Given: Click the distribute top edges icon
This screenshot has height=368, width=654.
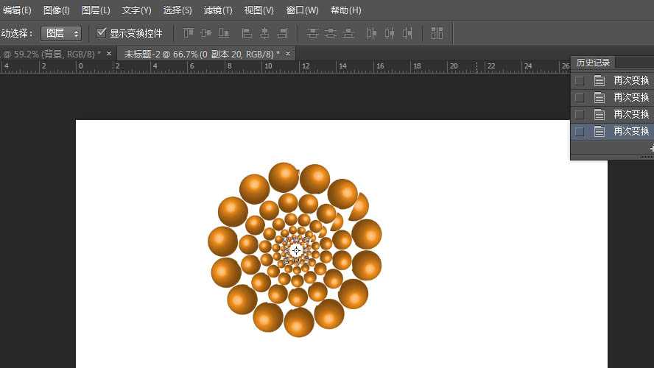Looking at the screenshot, I should (313, 33).
